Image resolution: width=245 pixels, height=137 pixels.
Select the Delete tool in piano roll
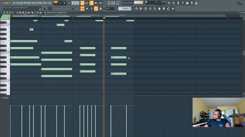pos(26,13)
